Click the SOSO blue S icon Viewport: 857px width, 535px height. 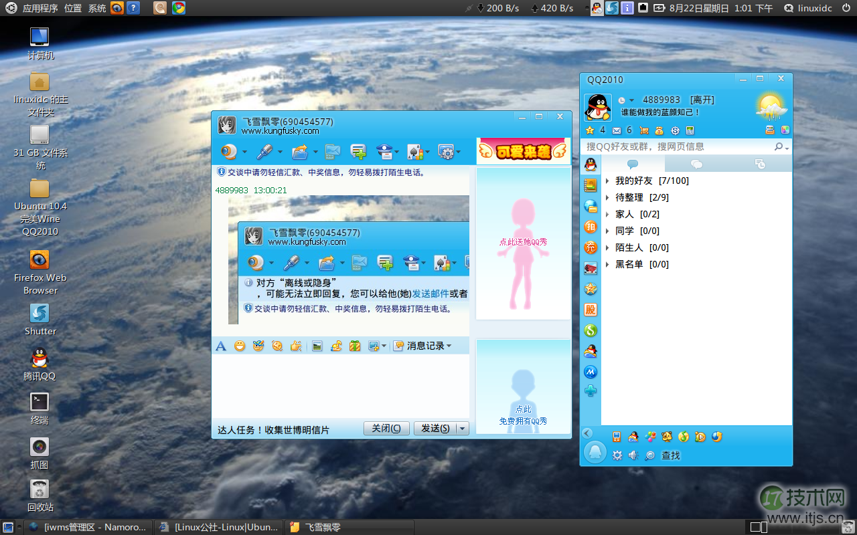[x=675, y=130]
